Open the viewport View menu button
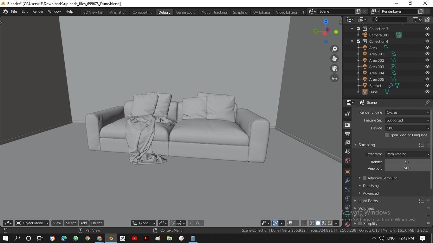 (57, 223)
